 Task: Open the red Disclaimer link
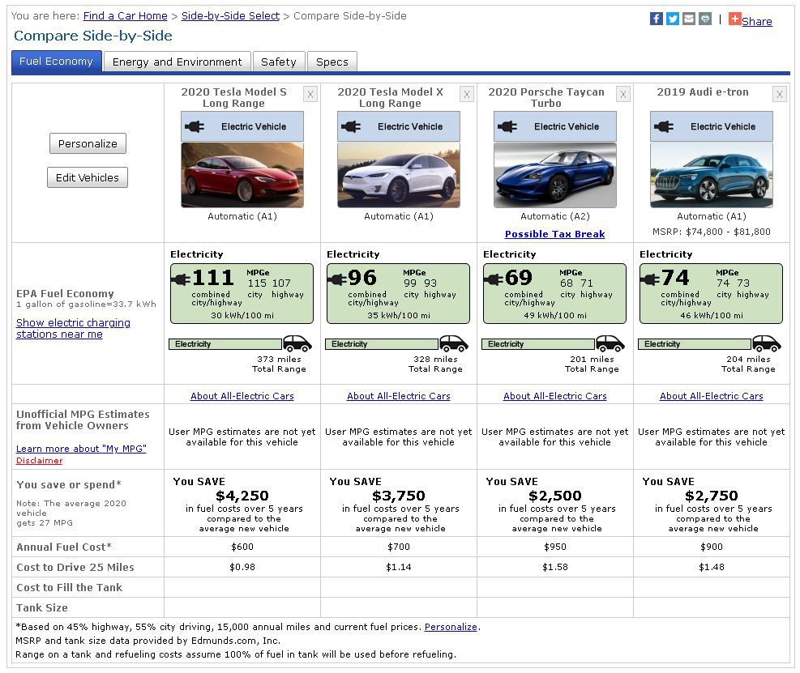(39, 460)
